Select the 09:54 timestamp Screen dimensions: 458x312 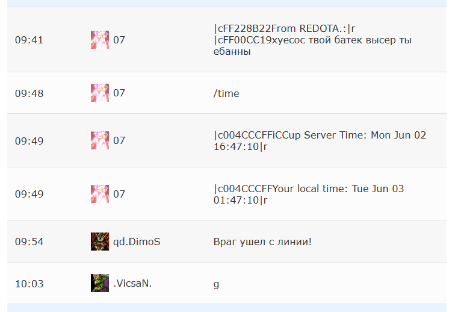point(29,242)
